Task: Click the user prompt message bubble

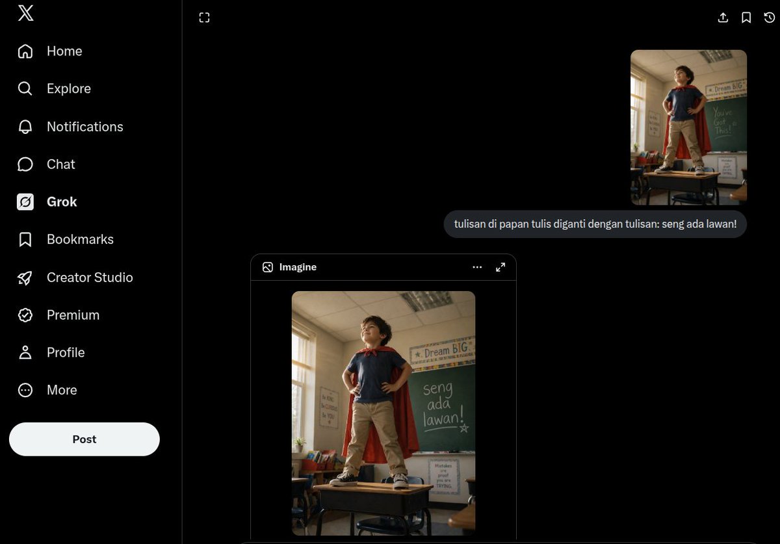Action: 595,224
